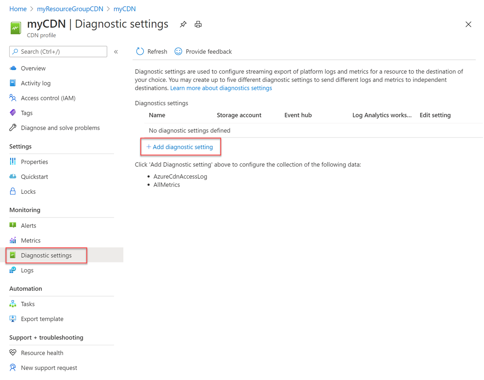
Task: Click the Tasks hierarchy icon
Action: point(13,304)
